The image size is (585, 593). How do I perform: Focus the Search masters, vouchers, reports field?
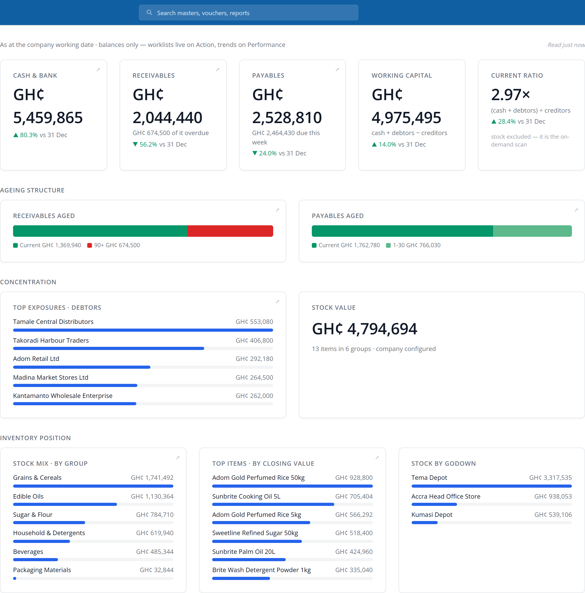(x=248, y=13)
